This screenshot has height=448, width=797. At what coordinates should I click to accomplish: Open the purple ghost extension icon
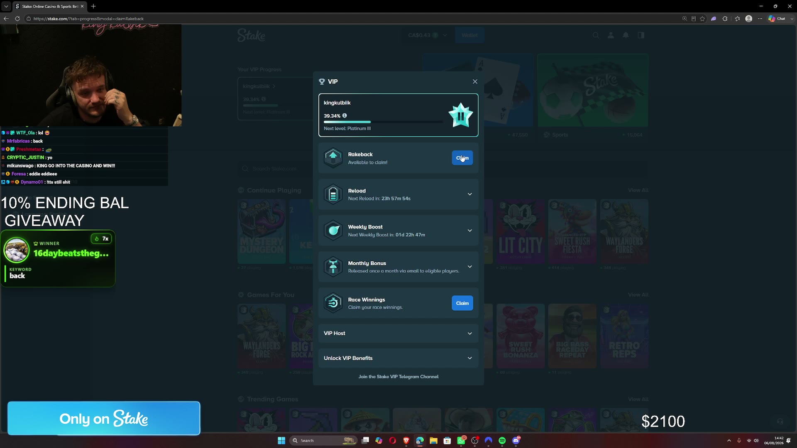tap(714, 19)
